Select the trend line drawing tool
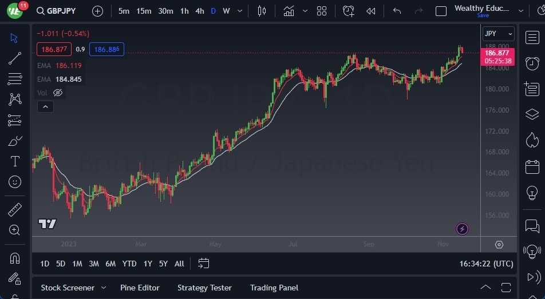Screen dimensions: 545x299 15,58
